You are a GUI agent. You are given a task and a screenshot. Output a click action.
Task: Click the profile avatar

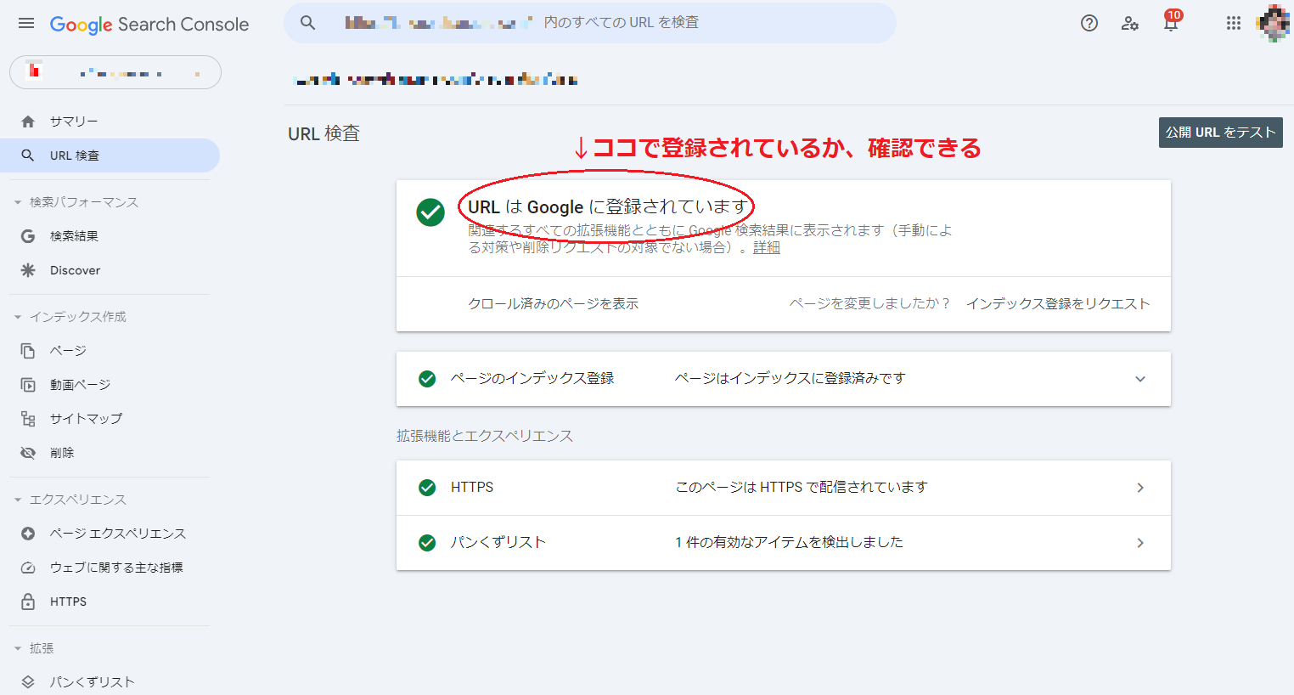click(x=1273, y=23)
